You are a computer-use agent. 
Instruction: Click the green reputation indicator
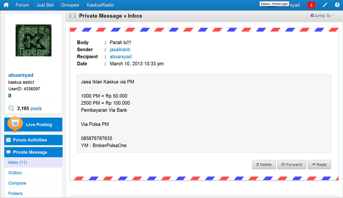point(10,96)
